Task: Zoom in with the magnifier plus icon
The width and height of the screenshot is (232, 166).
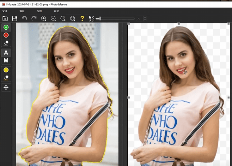Action: [44, 19]
